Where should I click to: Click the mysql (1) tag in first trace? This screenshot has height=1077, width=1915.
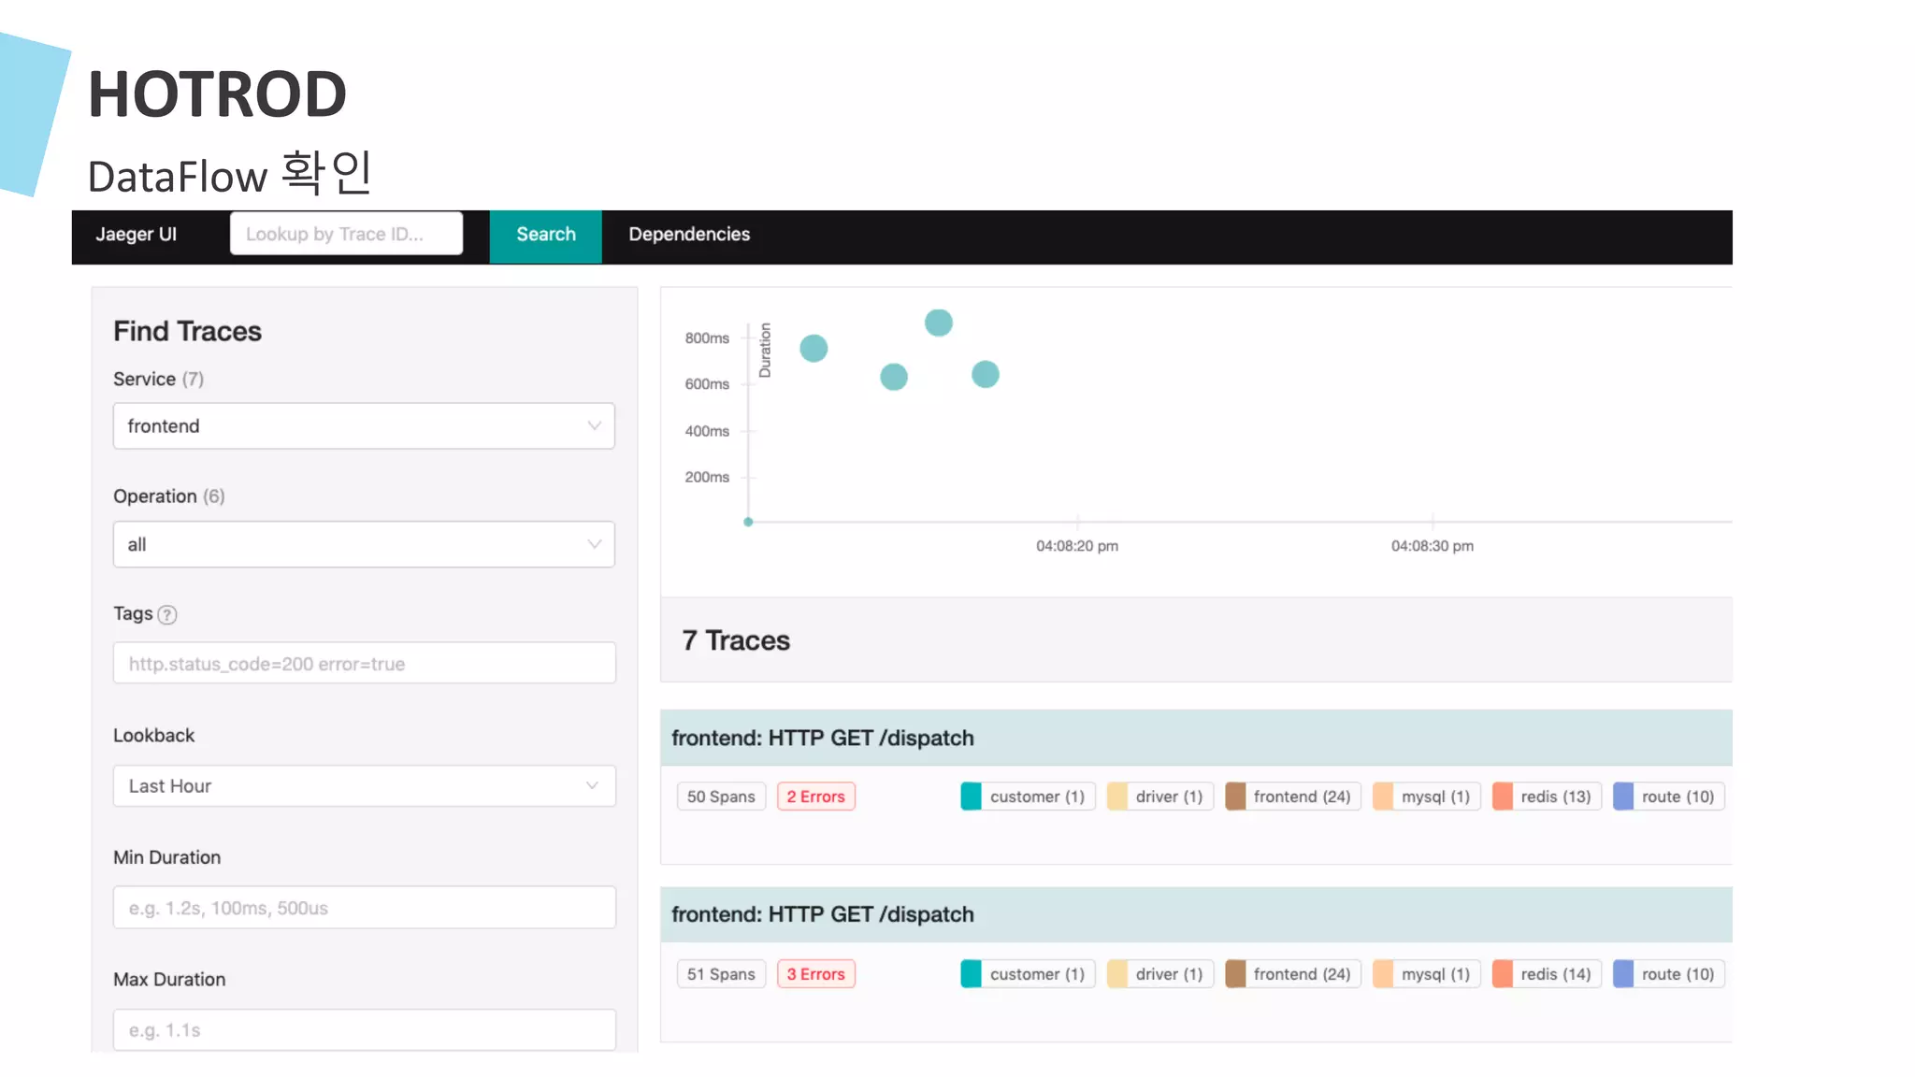[x=1427, y=797]
